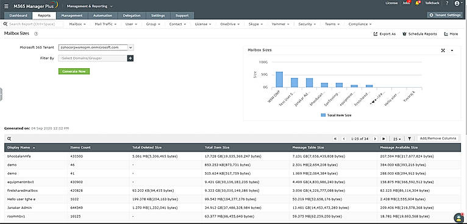The height and width of the screenshot is (224, 467).
Task: Toggle Total Item Size legend swatch
Action: [x=323, y=115]
